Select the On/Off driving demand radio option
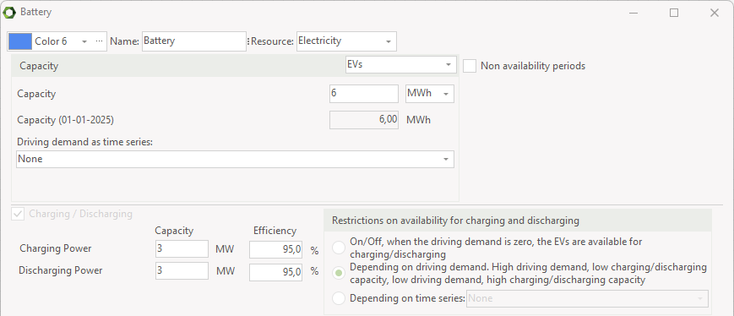734x316 pixels. click(339, 248)
